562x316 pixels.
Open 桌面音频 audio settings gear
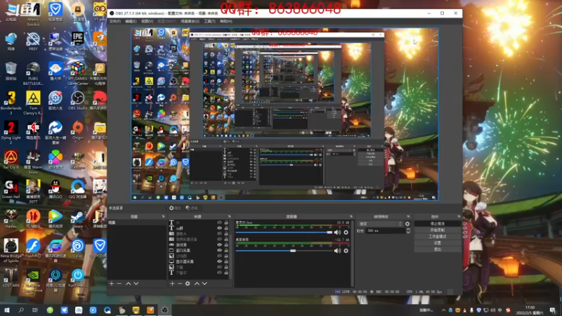pyautogui.click(x=346, y=251)
